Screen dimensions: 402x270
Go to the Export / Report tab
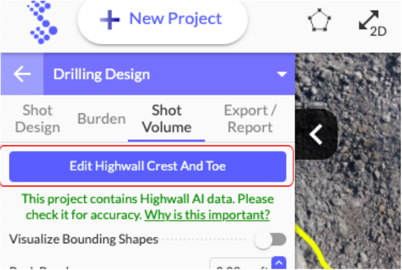click(250, 119)
